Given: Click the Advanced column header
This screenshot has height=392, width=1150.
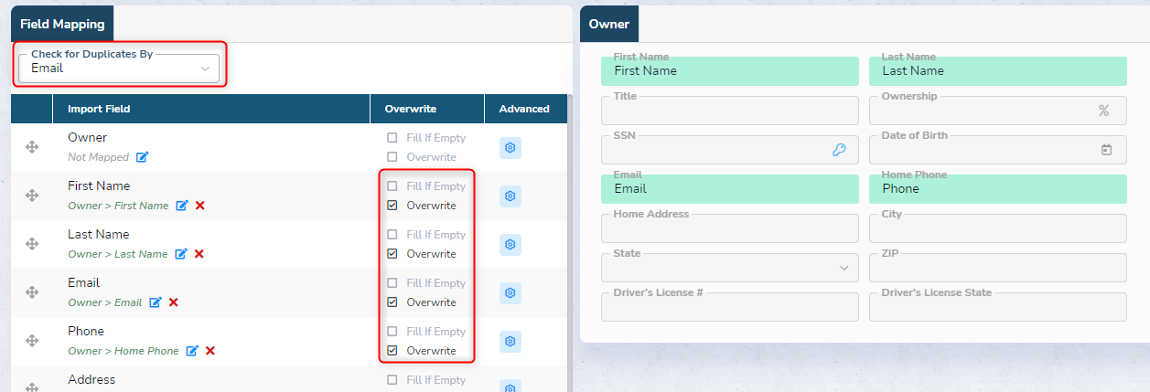Looking at the screenshot, I should coord(524,109).
